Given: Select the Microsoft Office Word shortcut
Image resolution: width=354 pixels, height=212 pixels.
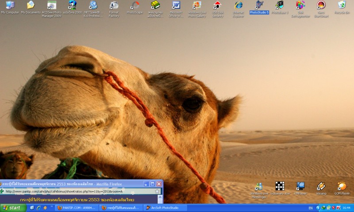Looking at the screenshot, I should coord(176,9).
